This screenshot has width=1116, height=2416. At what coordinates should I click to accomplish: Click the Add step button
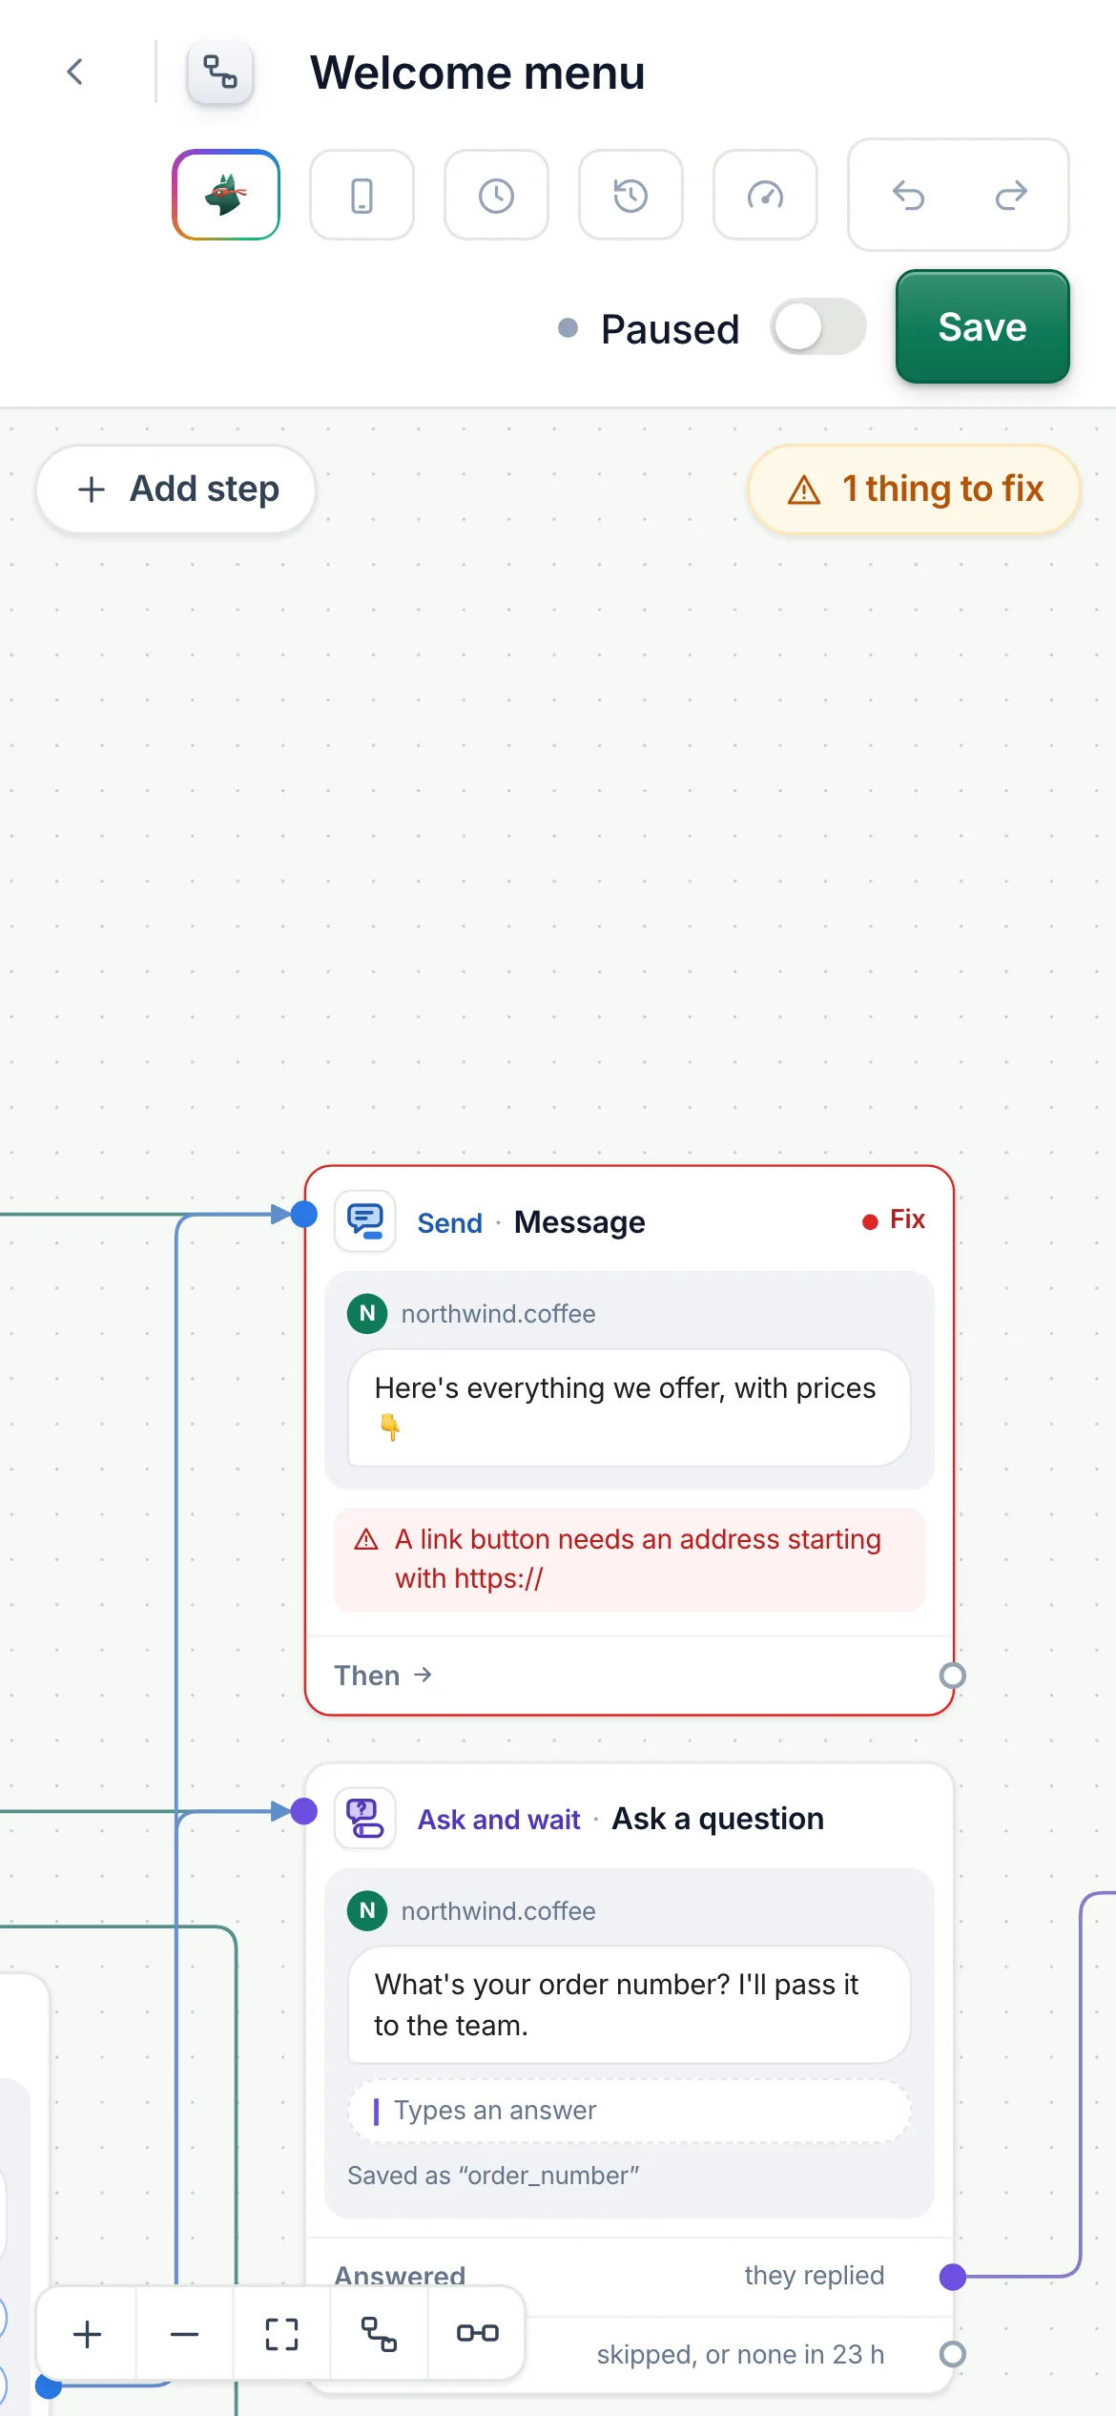point(176,489)
